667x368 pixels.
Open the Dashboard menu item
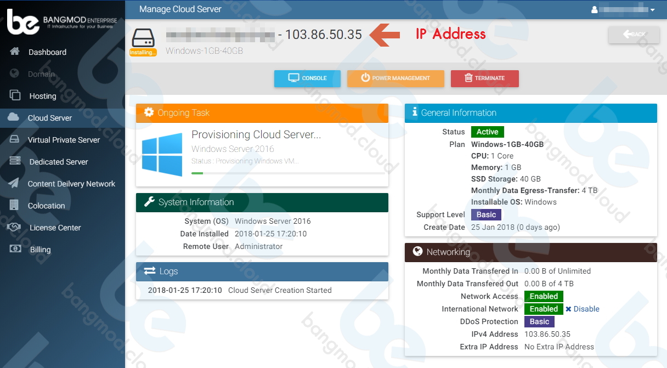(x=47, y=52)
